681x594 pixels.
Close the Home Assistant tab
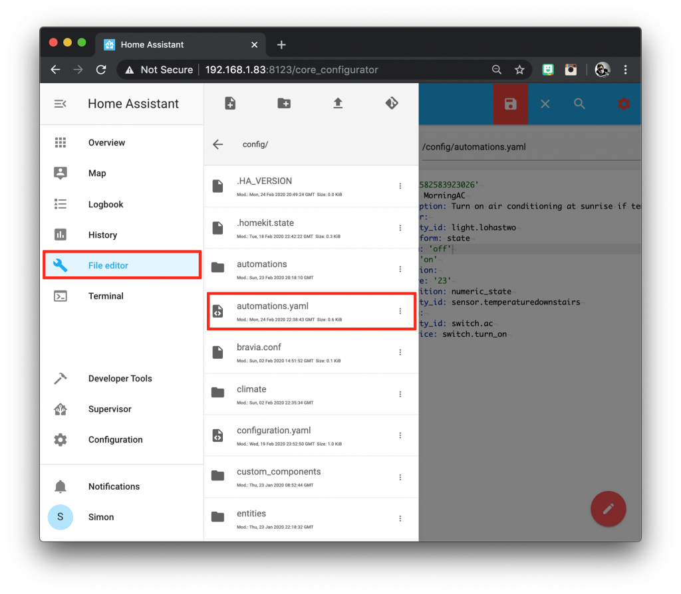pyautogui.click(x=255, y=45)
